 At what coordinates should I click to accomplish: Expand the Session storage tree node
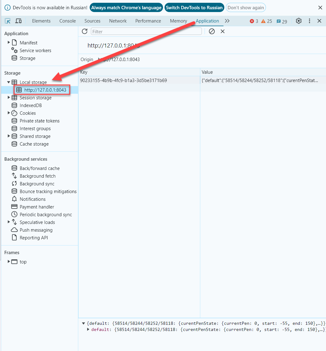9,98
